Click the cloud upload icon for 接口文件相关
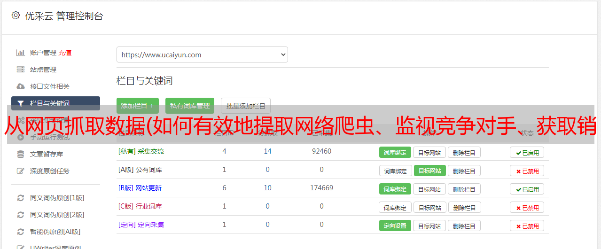The height and width of the screenshot is (249, 601). (21, 86)
